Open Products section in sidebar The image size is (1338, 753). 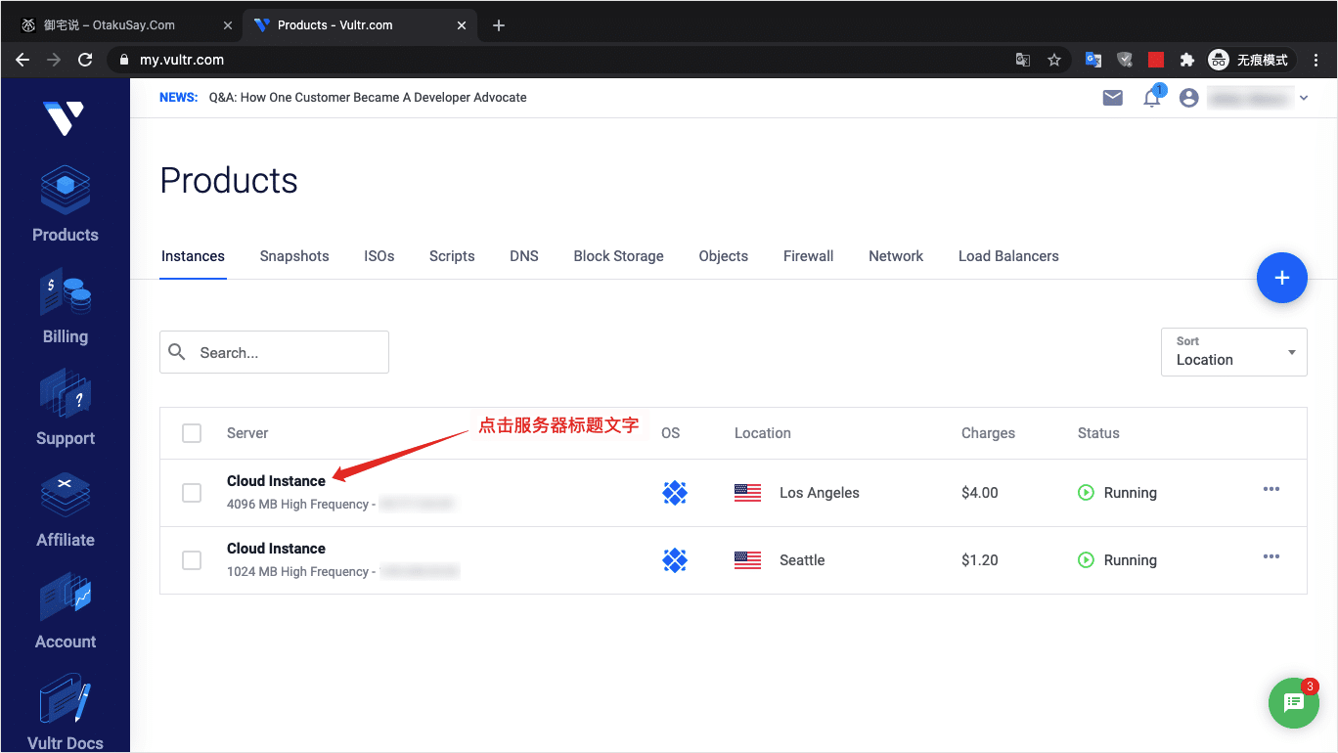66,204
